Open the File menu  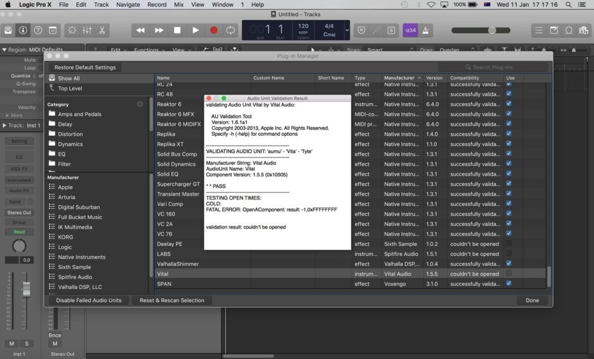64,5
